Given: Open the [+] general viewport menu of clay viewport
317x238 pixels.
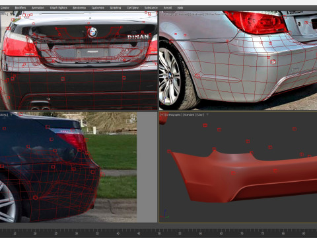Looking at the screenshot, I should (x=162, y=115).
